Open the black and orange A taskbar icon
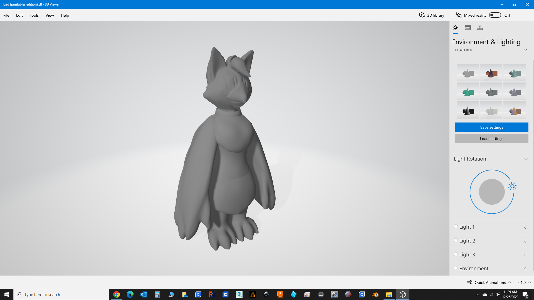 [253, 294]
